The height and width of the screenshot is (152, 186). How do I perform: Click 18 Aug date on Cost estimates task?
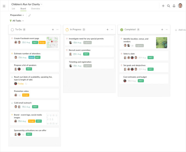(x=132, y=81)
